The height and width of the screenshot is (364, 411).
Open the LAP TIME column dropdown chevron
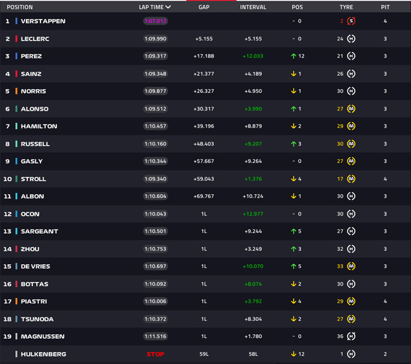pyautogui.click(x=168, y=7)
